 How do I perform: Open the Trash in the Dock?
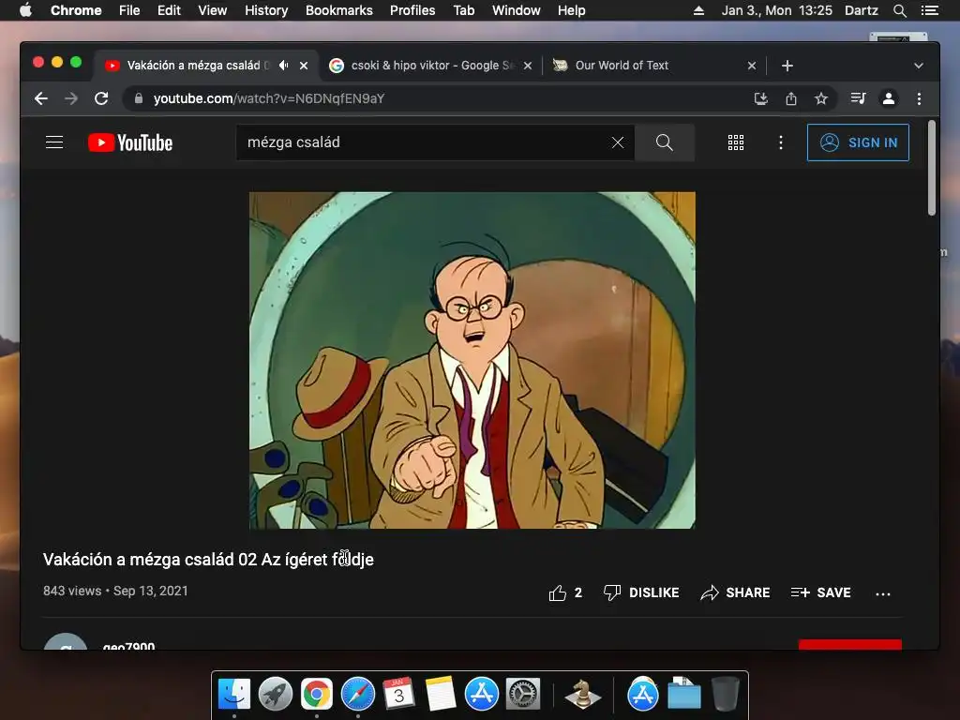[726, 695]
